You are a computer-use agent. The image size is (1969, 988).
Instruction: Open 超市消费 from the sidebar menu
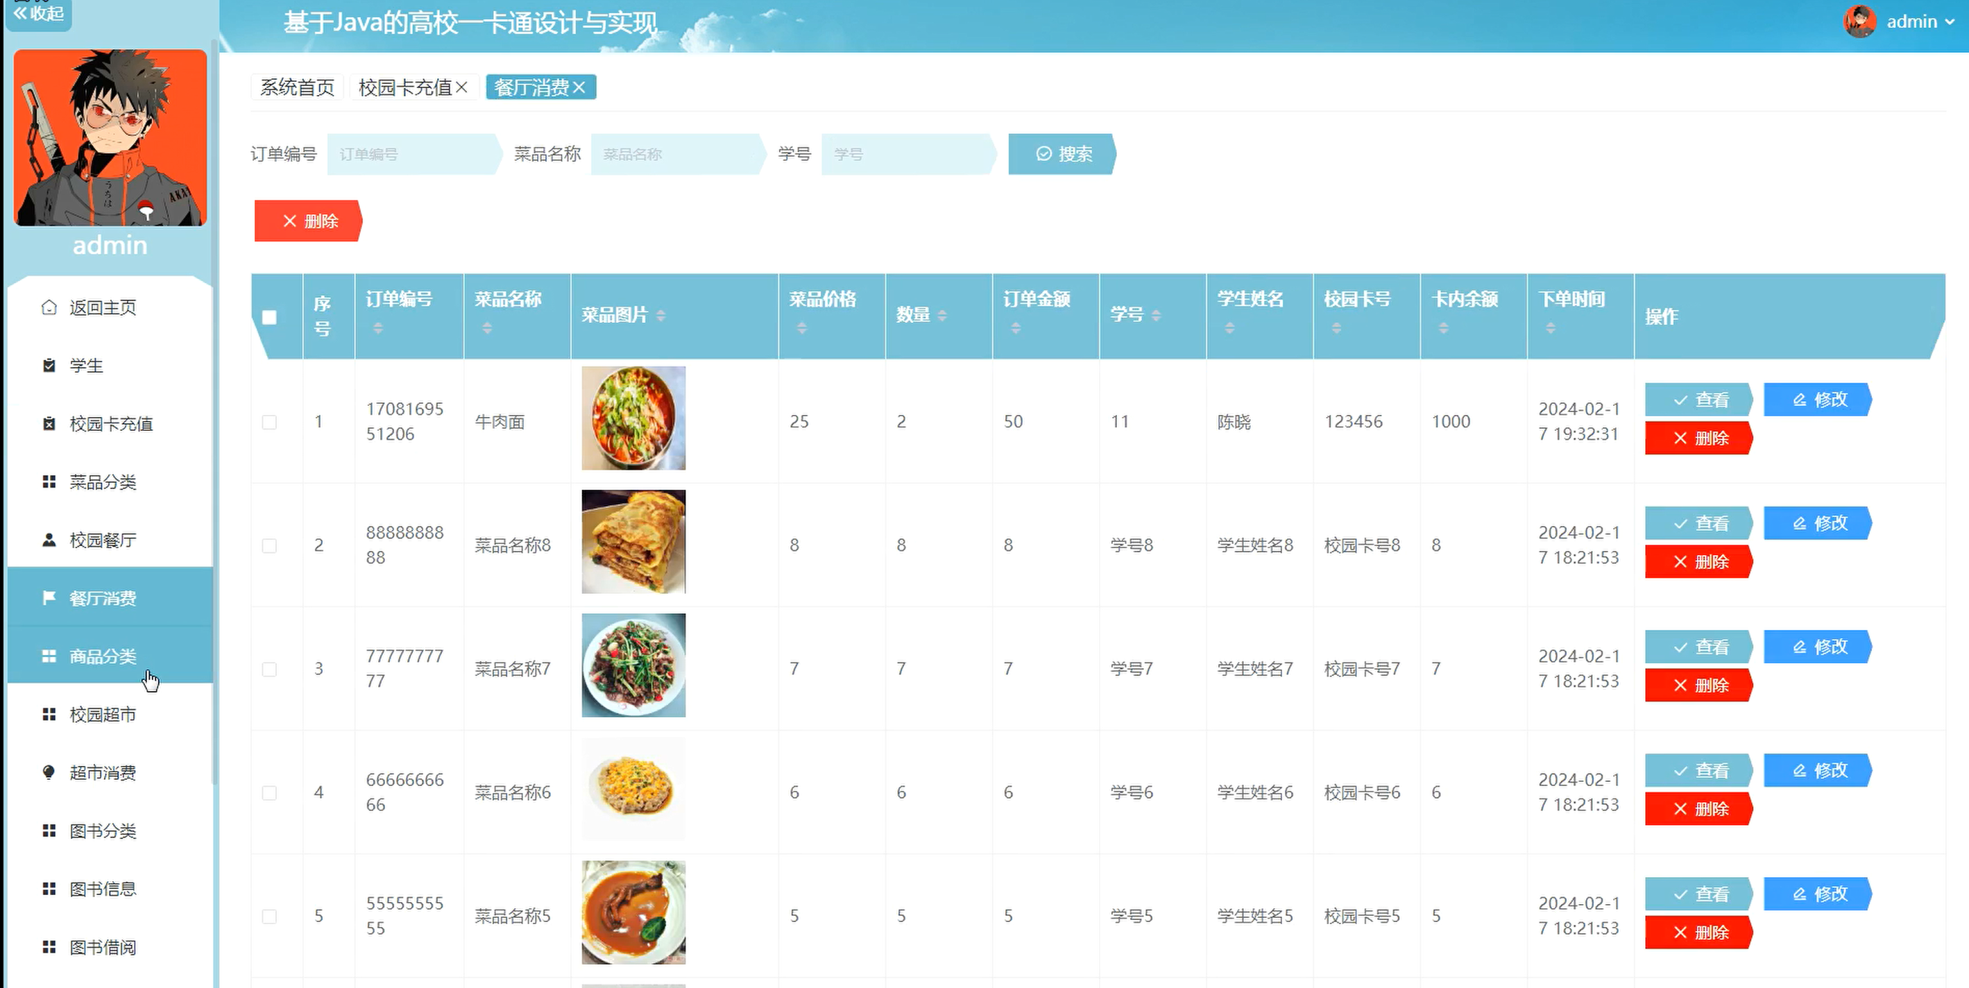coord(110,772)
